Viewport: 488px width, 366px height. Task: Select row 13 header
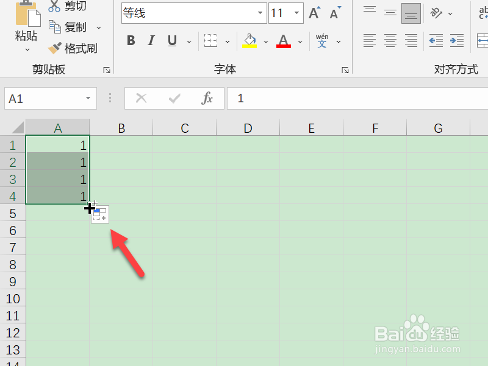pos(12,350)
